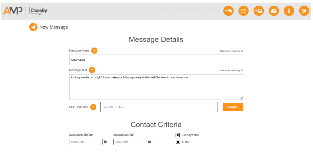Toggle the All Keywords checkbox

pos(178,135)
